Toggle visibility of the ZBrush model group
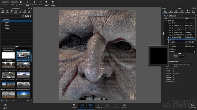 click(x=168, y=22)
